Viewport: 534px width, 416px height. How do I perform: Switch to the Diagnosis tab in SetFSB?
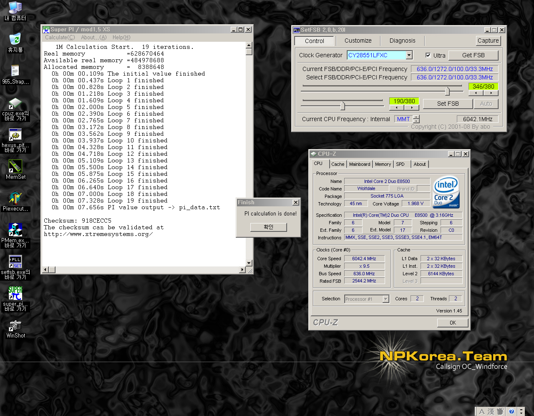click(x=402, y=41)
